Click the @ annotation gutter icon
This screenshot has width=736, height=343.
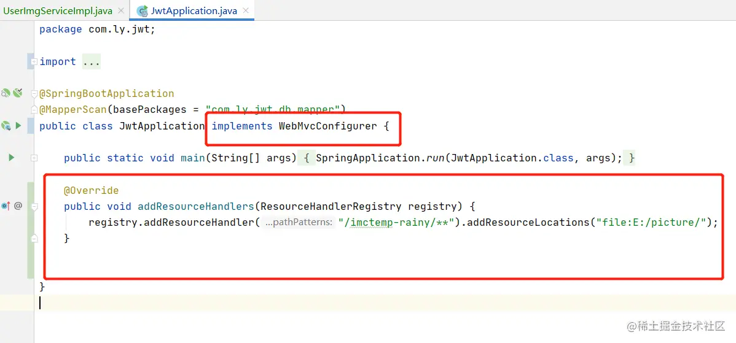18,205
